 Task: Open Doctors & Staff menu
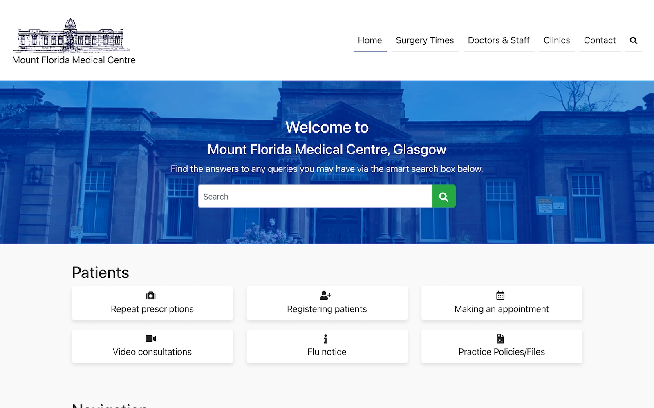tap(498, 40)
